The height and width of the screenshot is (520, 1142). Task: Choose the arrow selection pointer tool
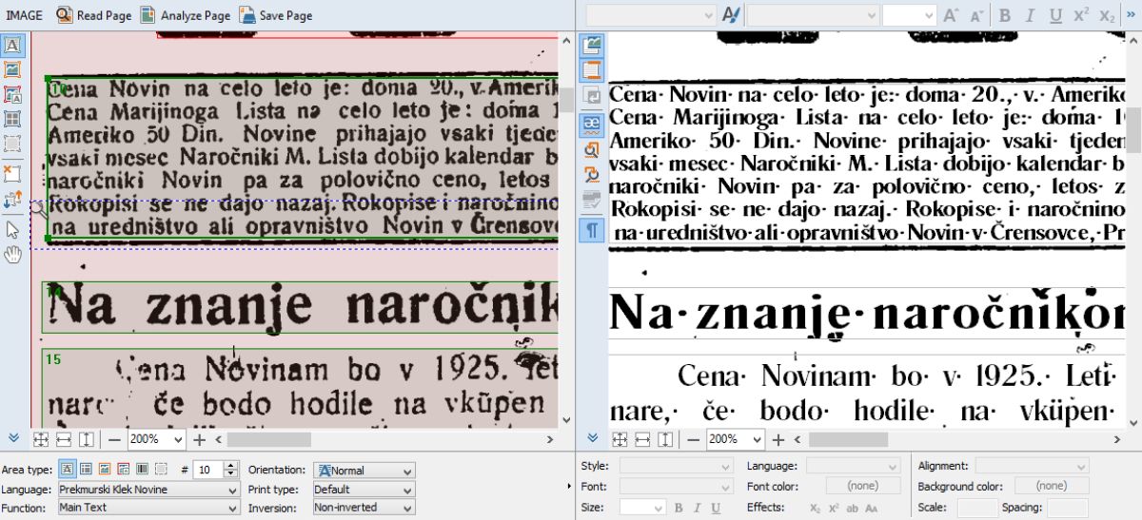coord(13,229)
